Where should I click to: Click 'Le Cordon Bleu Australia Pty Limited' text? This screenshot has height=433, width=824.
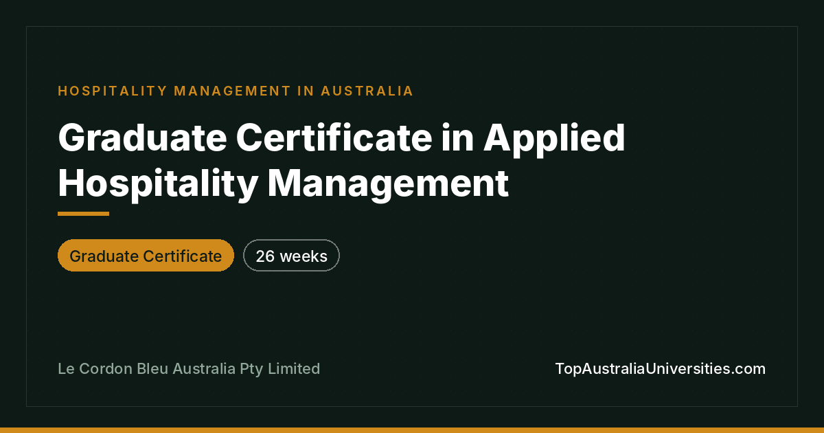pos(189,369)
